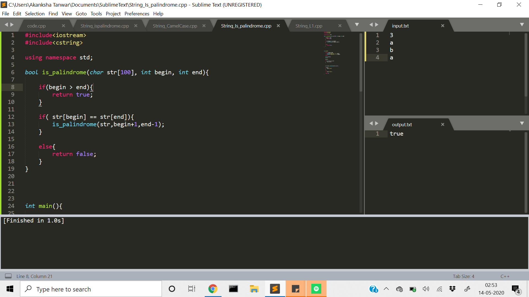Open Windows Task View
Screen dimensions: 529x297
(192, 289)
